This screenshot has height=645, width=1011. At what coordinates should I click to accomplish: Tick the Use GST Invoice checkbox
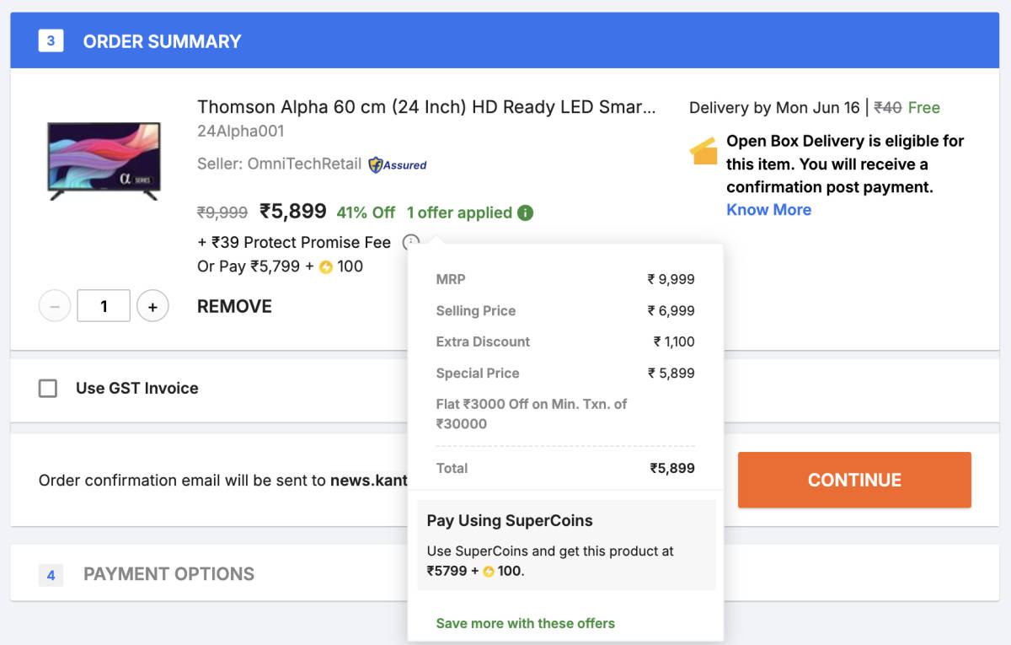48,389
